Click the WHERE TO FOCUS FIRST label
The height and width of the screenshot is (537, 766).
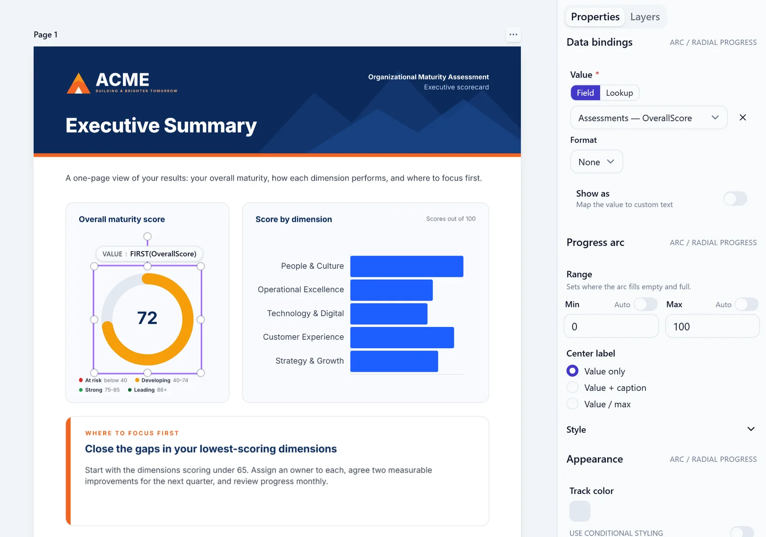(132, 433)
